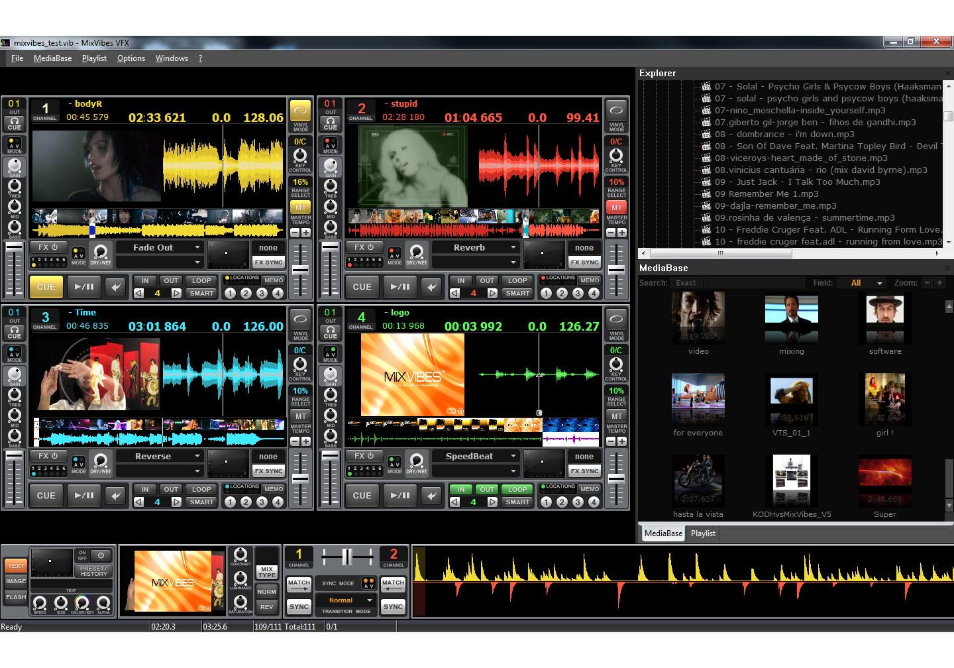Adjust the text Speed knob
Screen dimensions: 954x668
pos(40,602)
